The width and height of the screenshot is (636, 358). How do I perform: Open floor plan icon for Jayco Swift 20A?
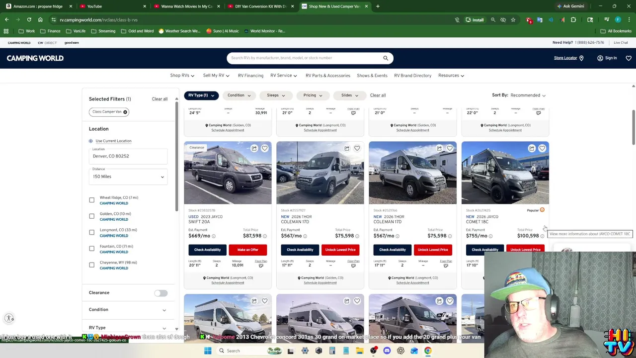tap(261, 266)
